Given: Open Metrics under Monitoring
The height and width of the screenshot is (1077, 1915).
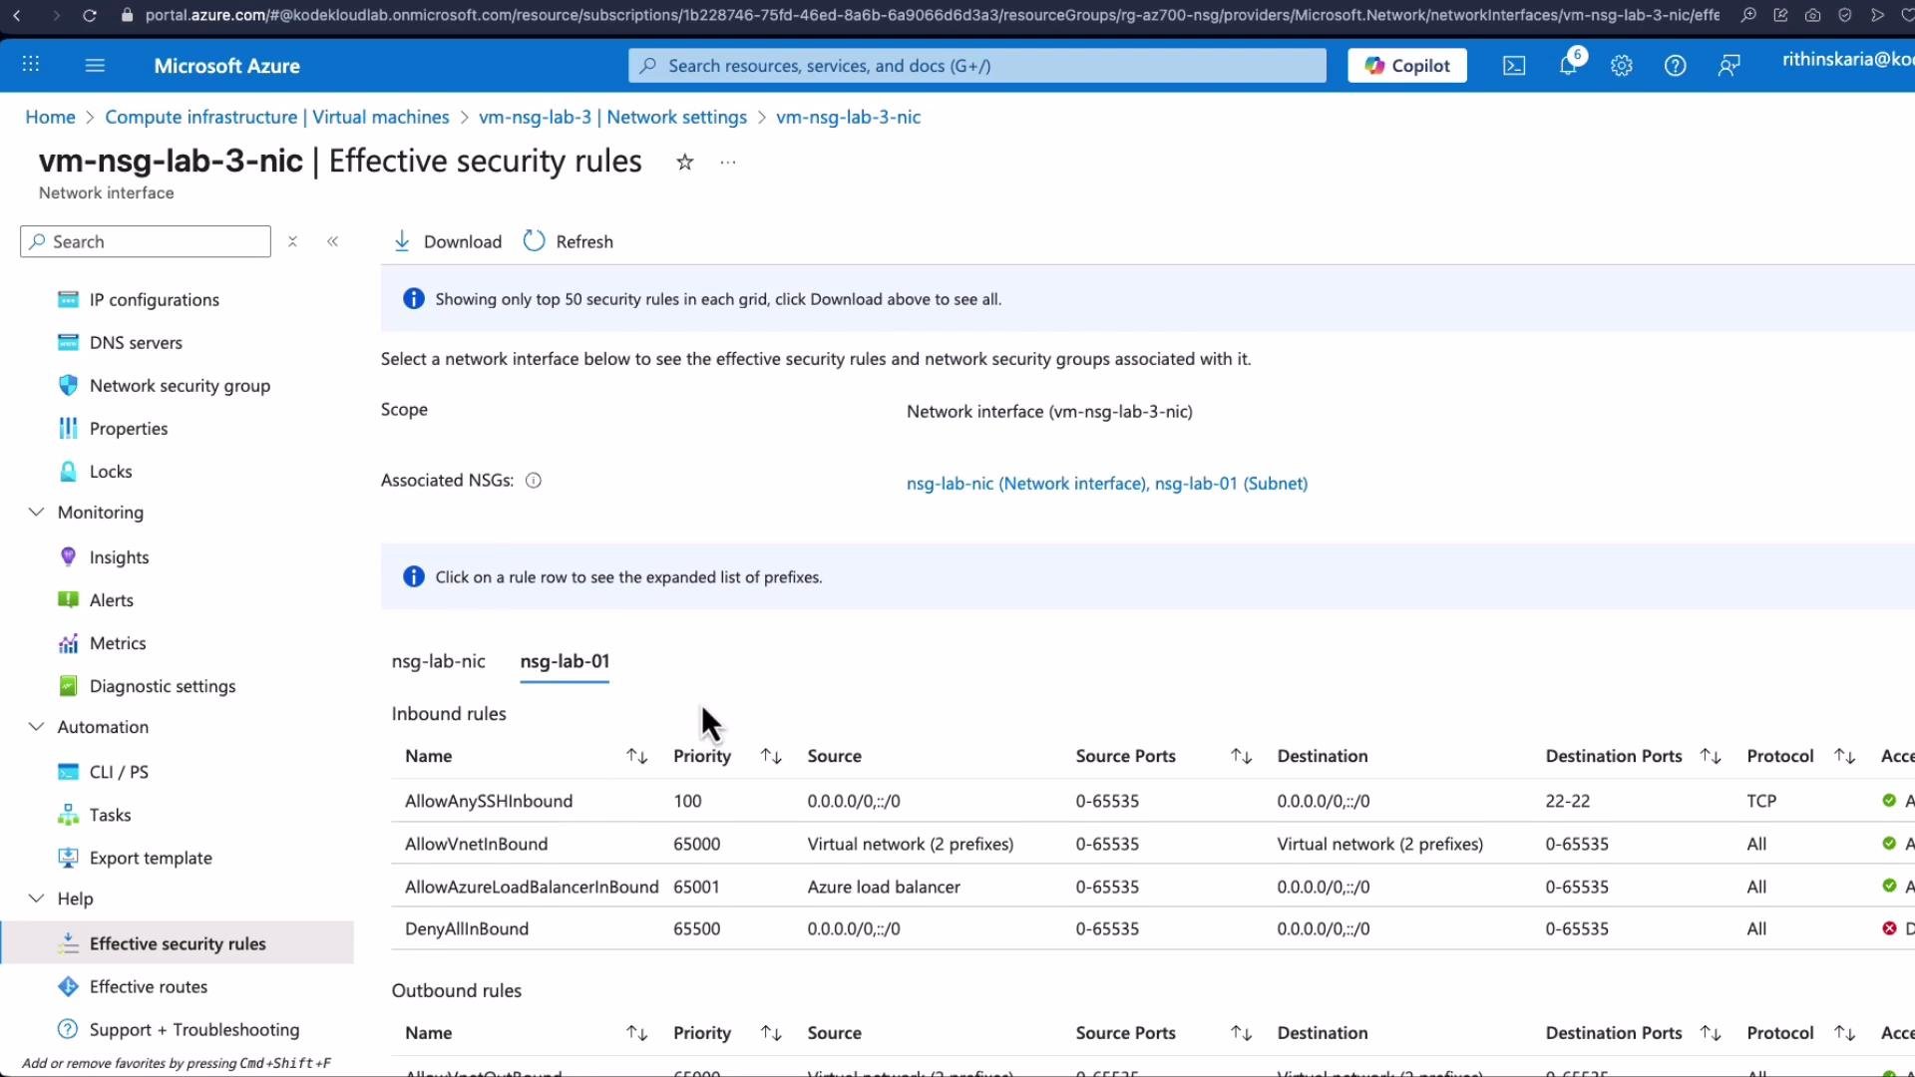Looking at the screenshot, I should coord(118,643).
